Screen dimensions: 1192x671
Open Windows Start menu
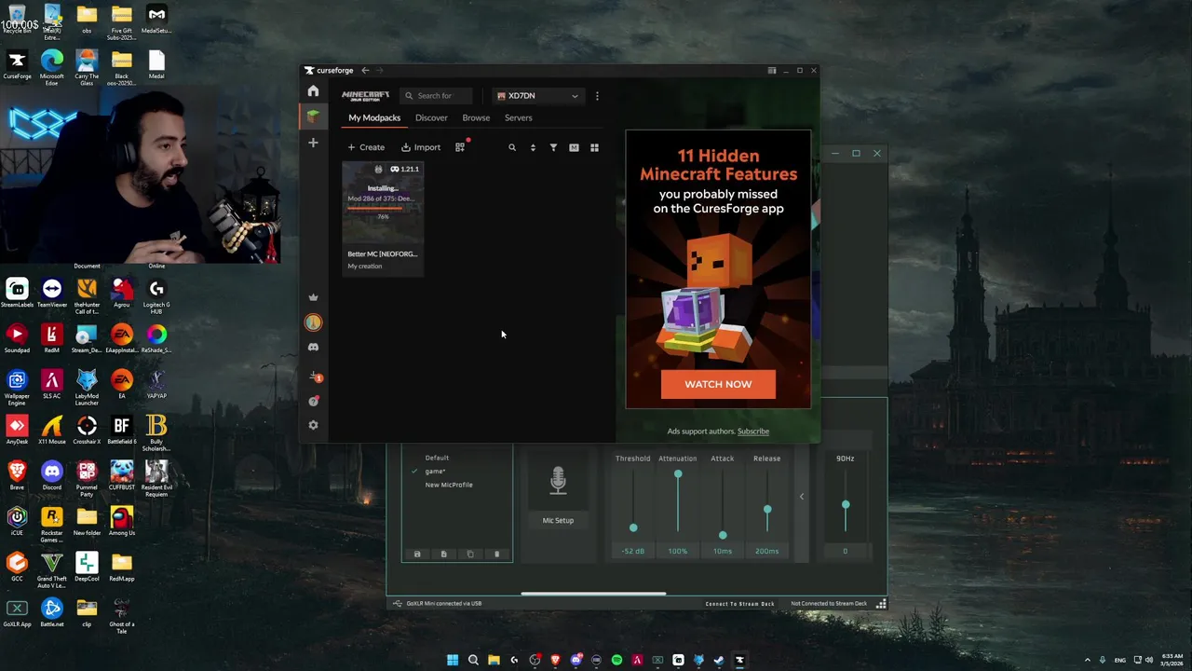click(453, 660)
